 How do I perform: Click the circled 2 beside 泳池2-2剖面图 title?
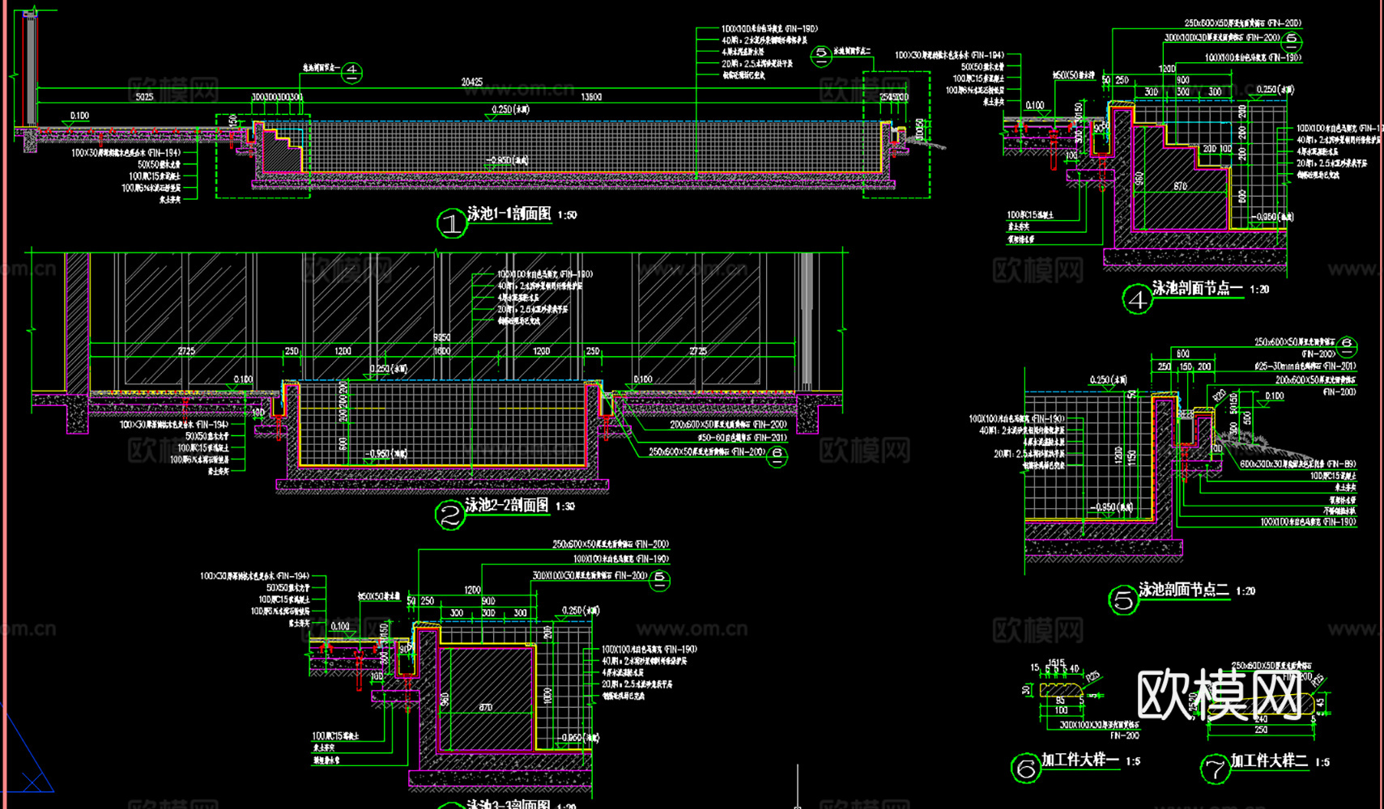click(450, 515)
